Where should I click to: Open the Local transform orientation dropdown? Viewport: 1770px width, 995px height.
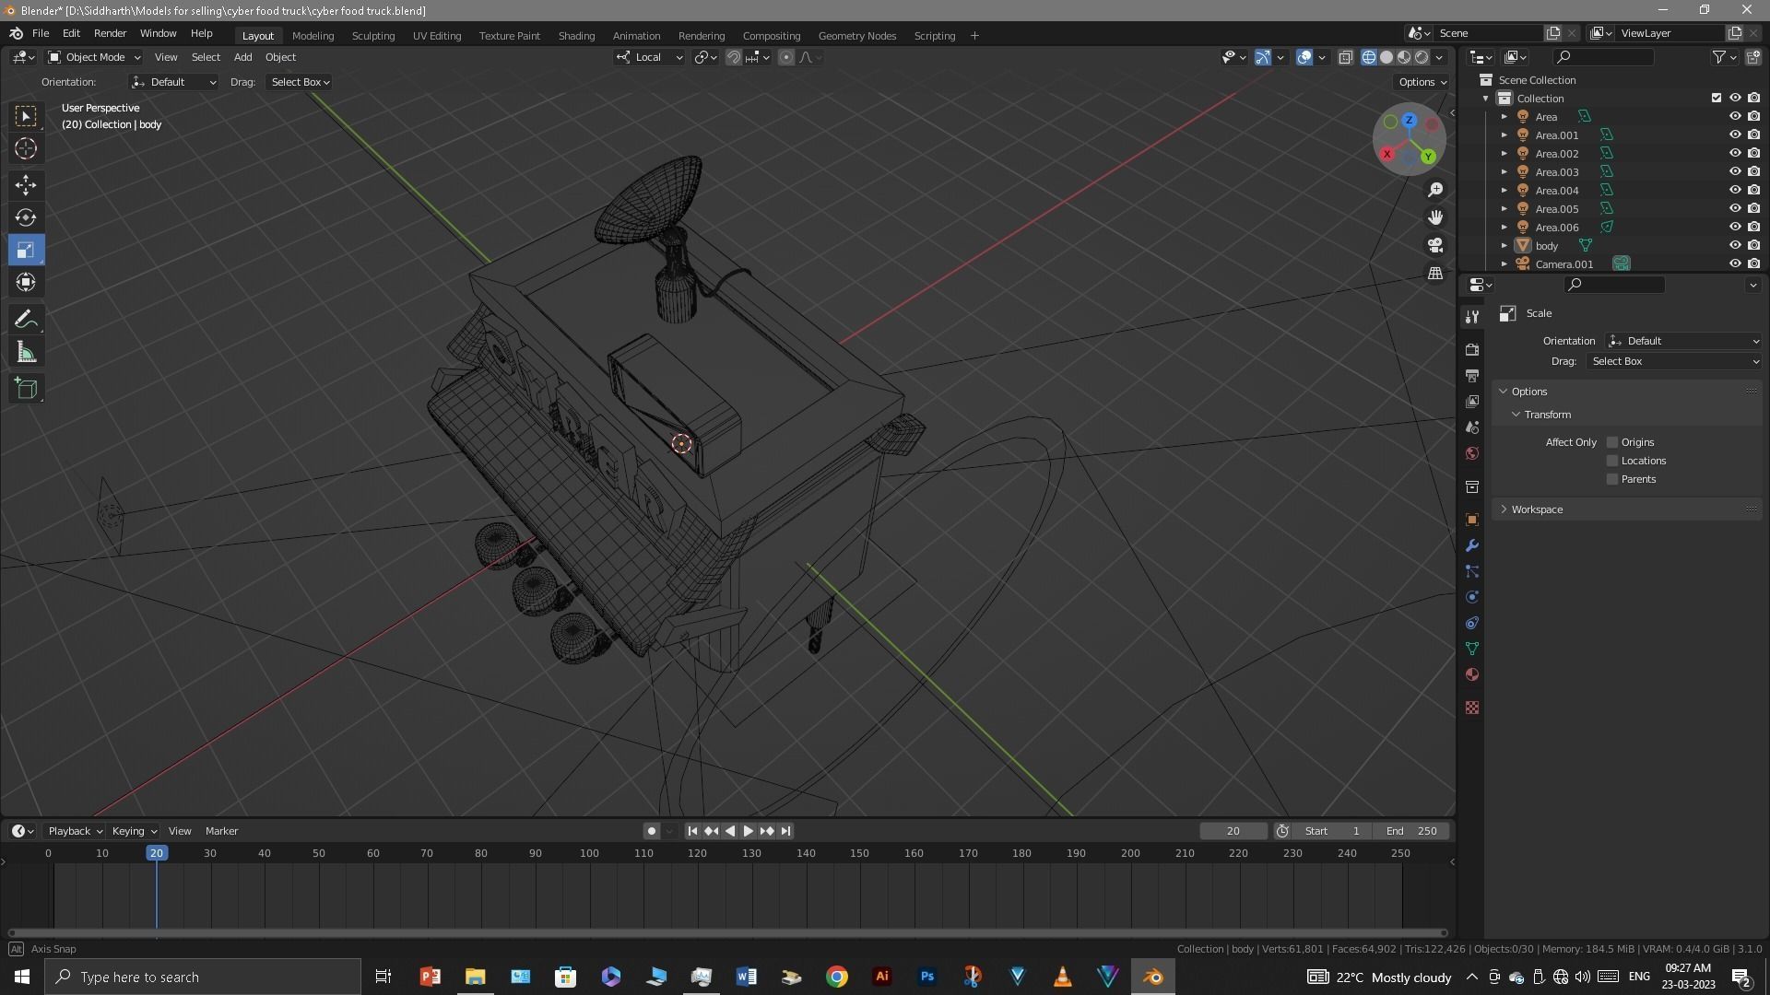coord(649,57)
